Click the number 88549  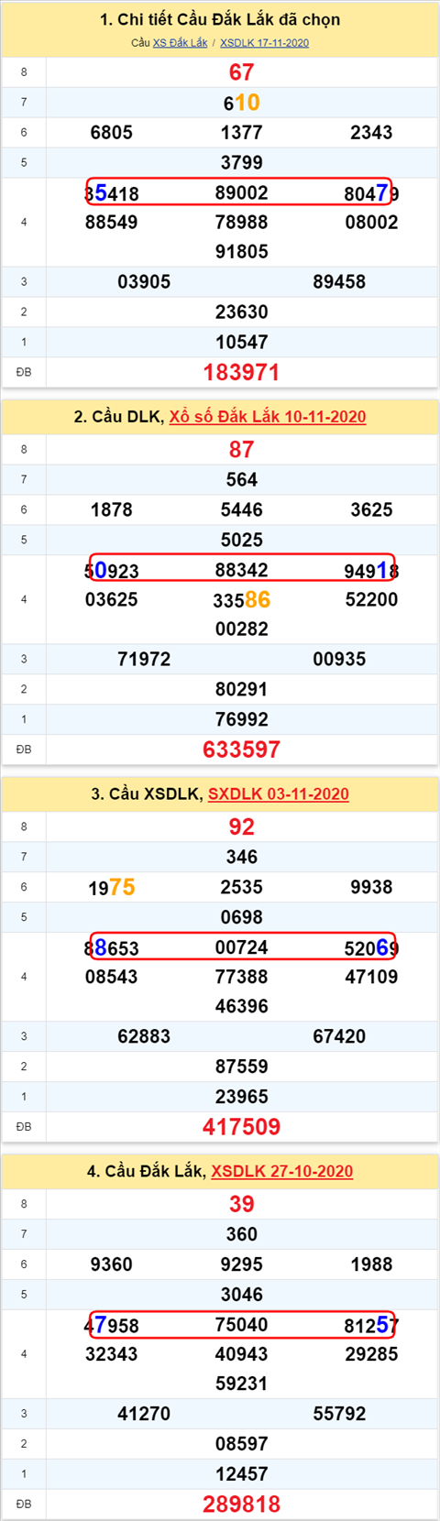point(112,223)
